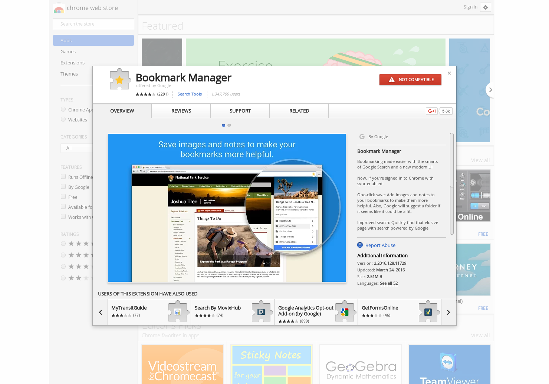Click the G+1 share button
The width and height of the screenshot is (549, 384).
tap(431, 111)
